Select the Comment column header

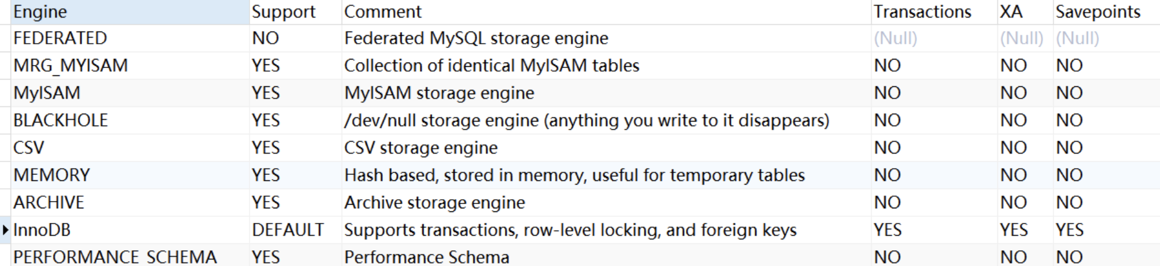606,12
